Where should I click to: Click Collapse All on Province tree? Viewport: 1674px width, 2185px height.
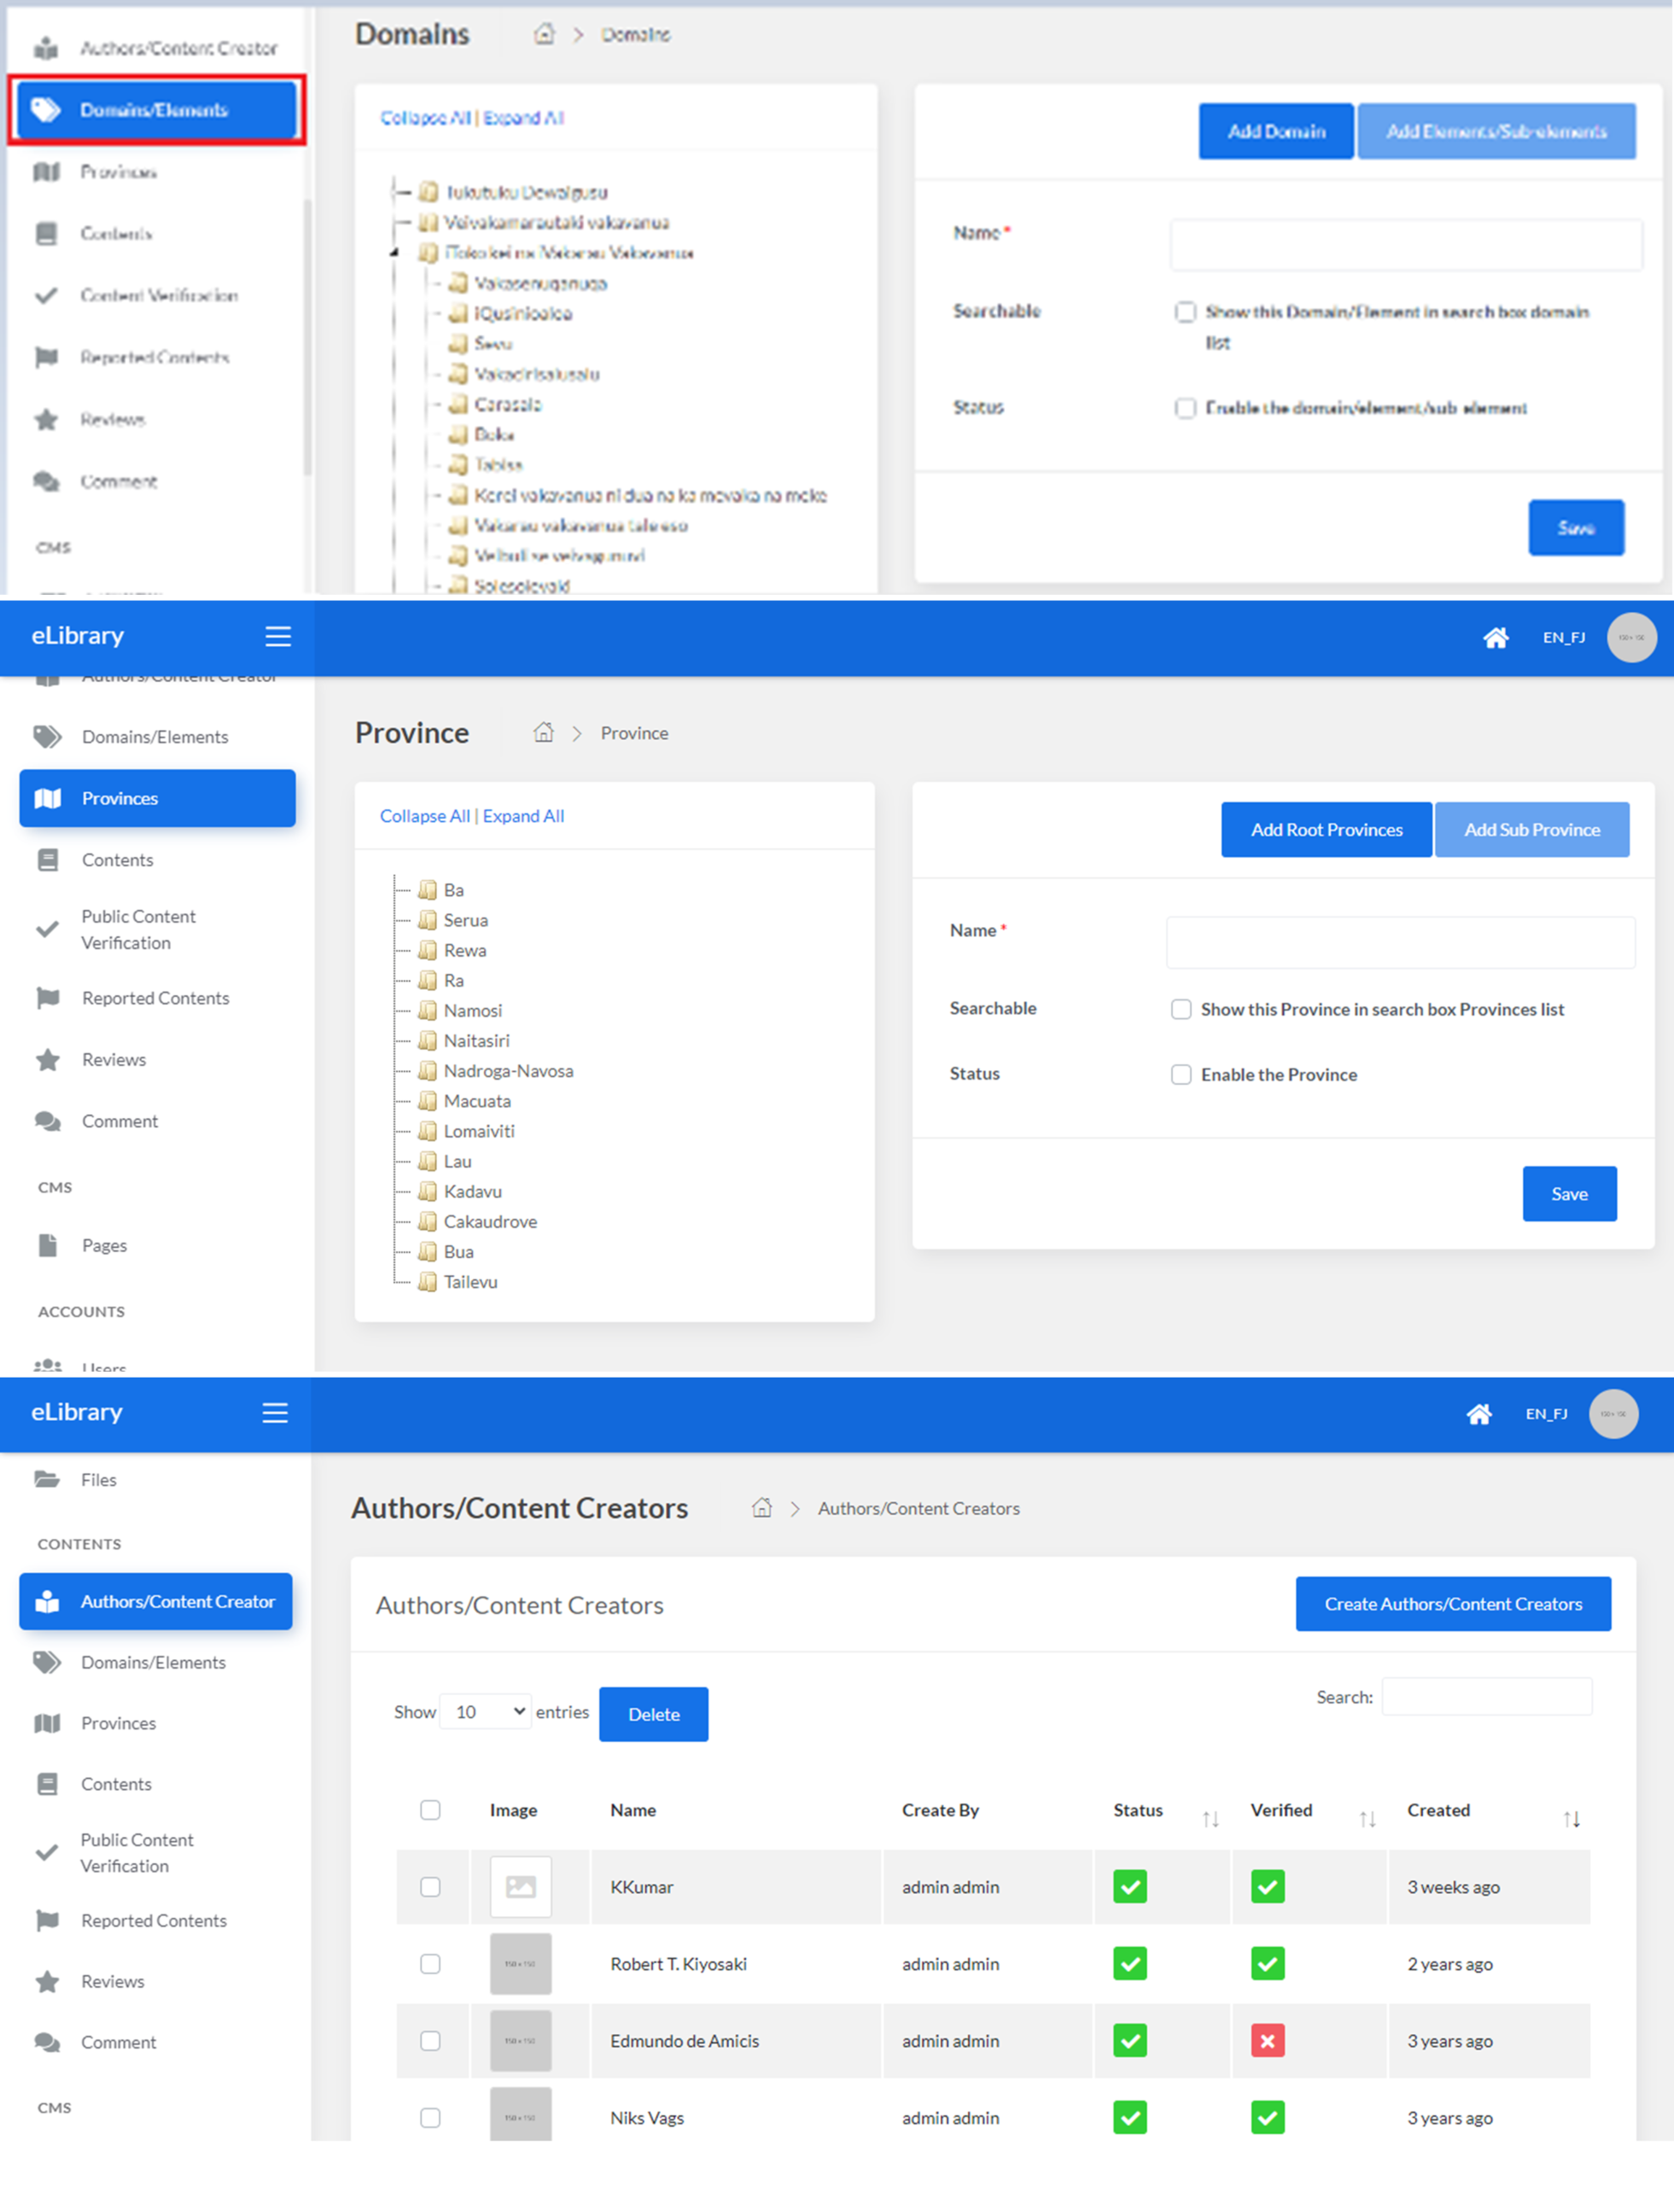424,816
